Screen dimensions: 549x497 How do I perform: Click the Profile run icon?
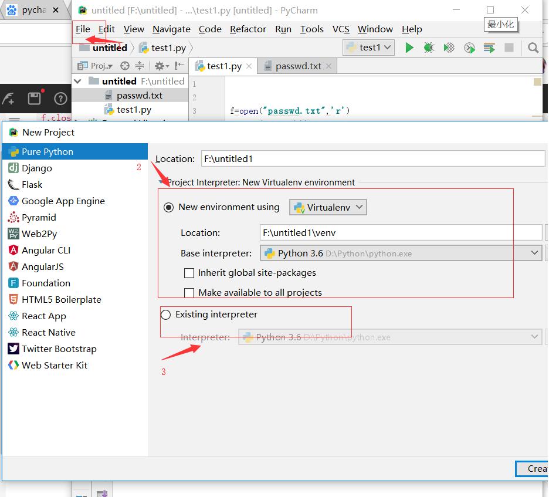tap(469, 48)
